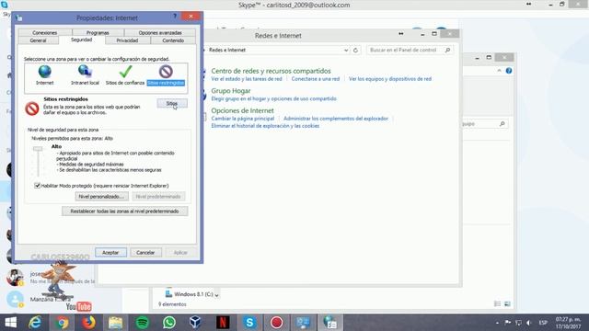Click the Sitios button
The height and width of the screenshot is (331, 589).
(x=172, y=103)
